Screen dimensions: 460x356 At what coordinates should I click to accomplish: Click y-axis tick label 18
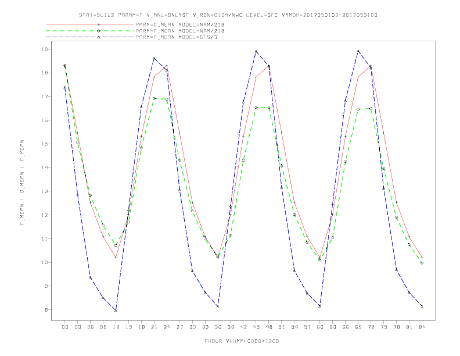pyautogui.click(x=45, y=73)
